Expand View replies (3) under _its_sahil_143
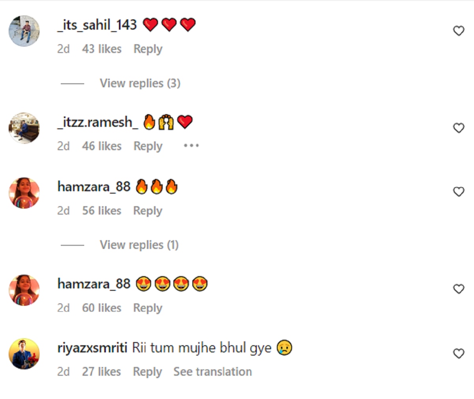474x399 pixels. click(140, 83)
